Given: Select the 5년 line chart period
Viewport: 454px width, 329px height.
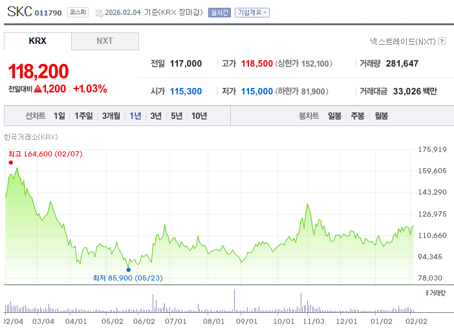Looking at the screenshot, I should click(x=177, y=116).
